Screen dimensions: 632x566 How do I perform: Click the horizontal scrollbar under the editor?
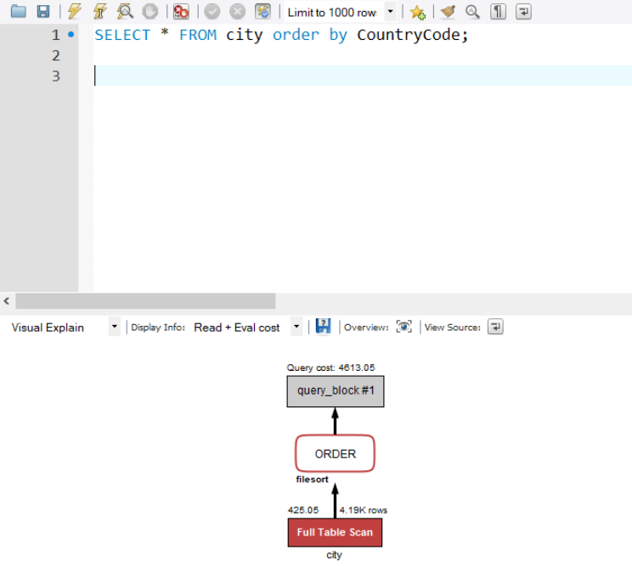tap(145, 301)
